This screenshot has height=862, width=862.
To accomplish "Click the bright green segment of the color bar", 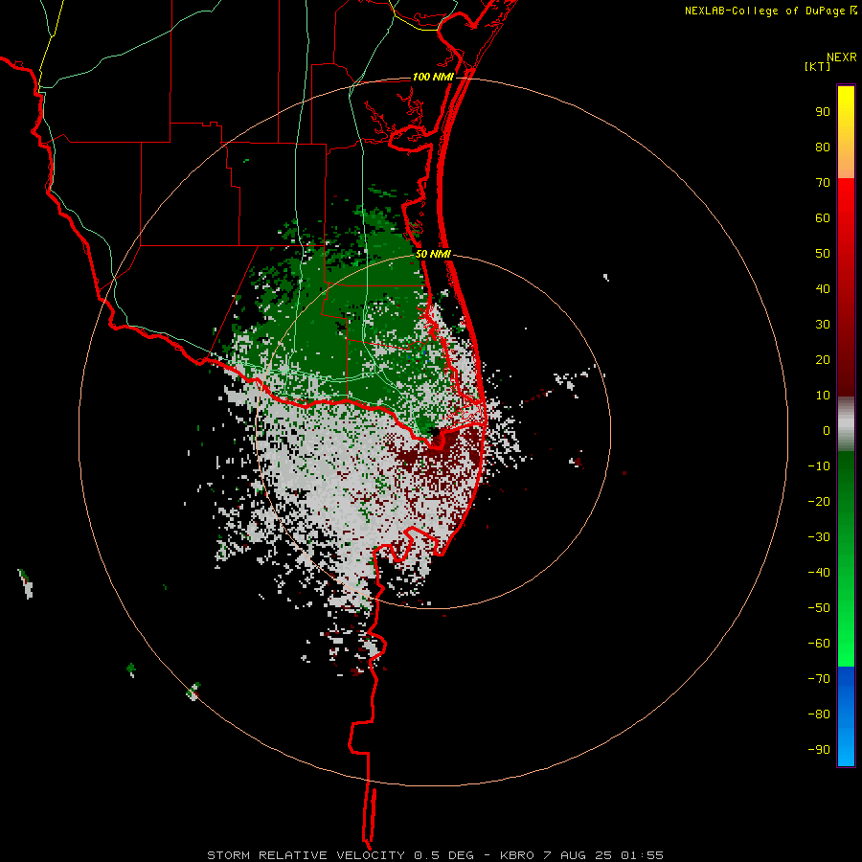I will click(846, 559).
